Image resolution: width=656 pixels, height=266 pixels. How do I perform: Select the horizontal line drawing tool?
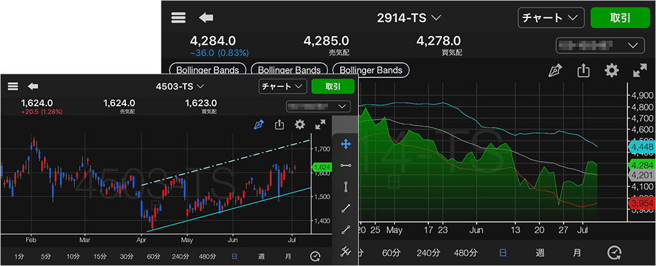point(345,166)
